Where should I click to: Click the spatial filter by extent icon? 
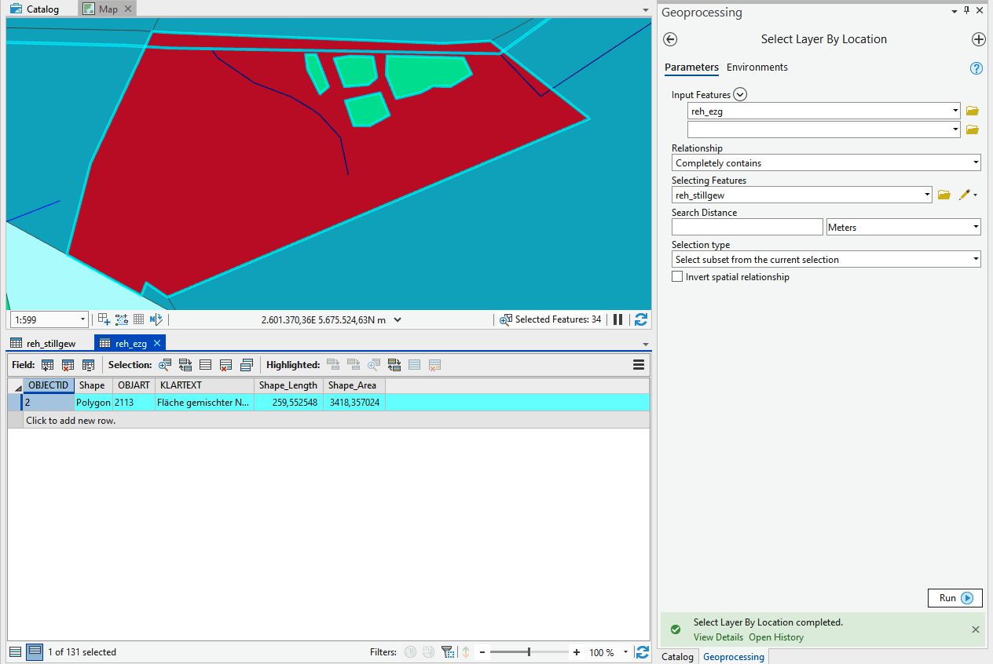click(448, 652)
